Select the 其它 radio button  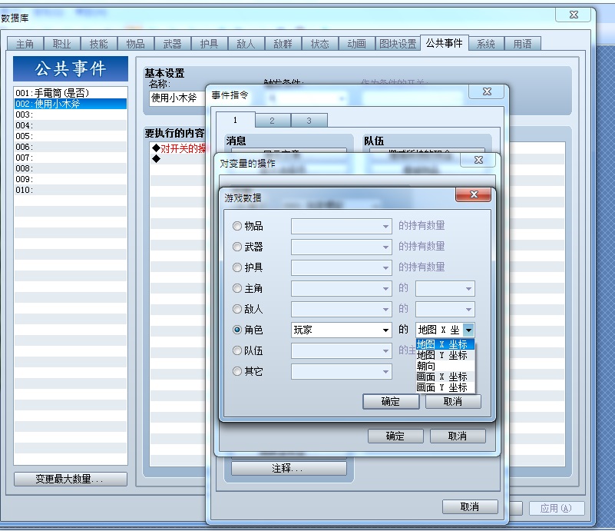tap(237, 371)
